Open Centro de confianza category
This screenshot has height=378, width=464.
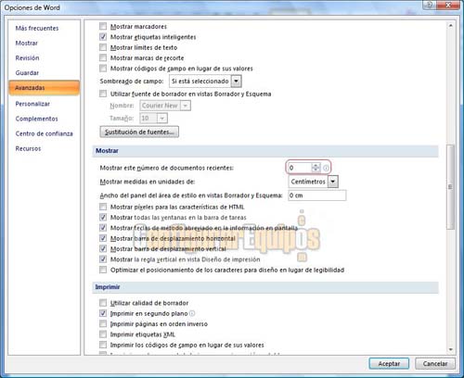[45, 133]
